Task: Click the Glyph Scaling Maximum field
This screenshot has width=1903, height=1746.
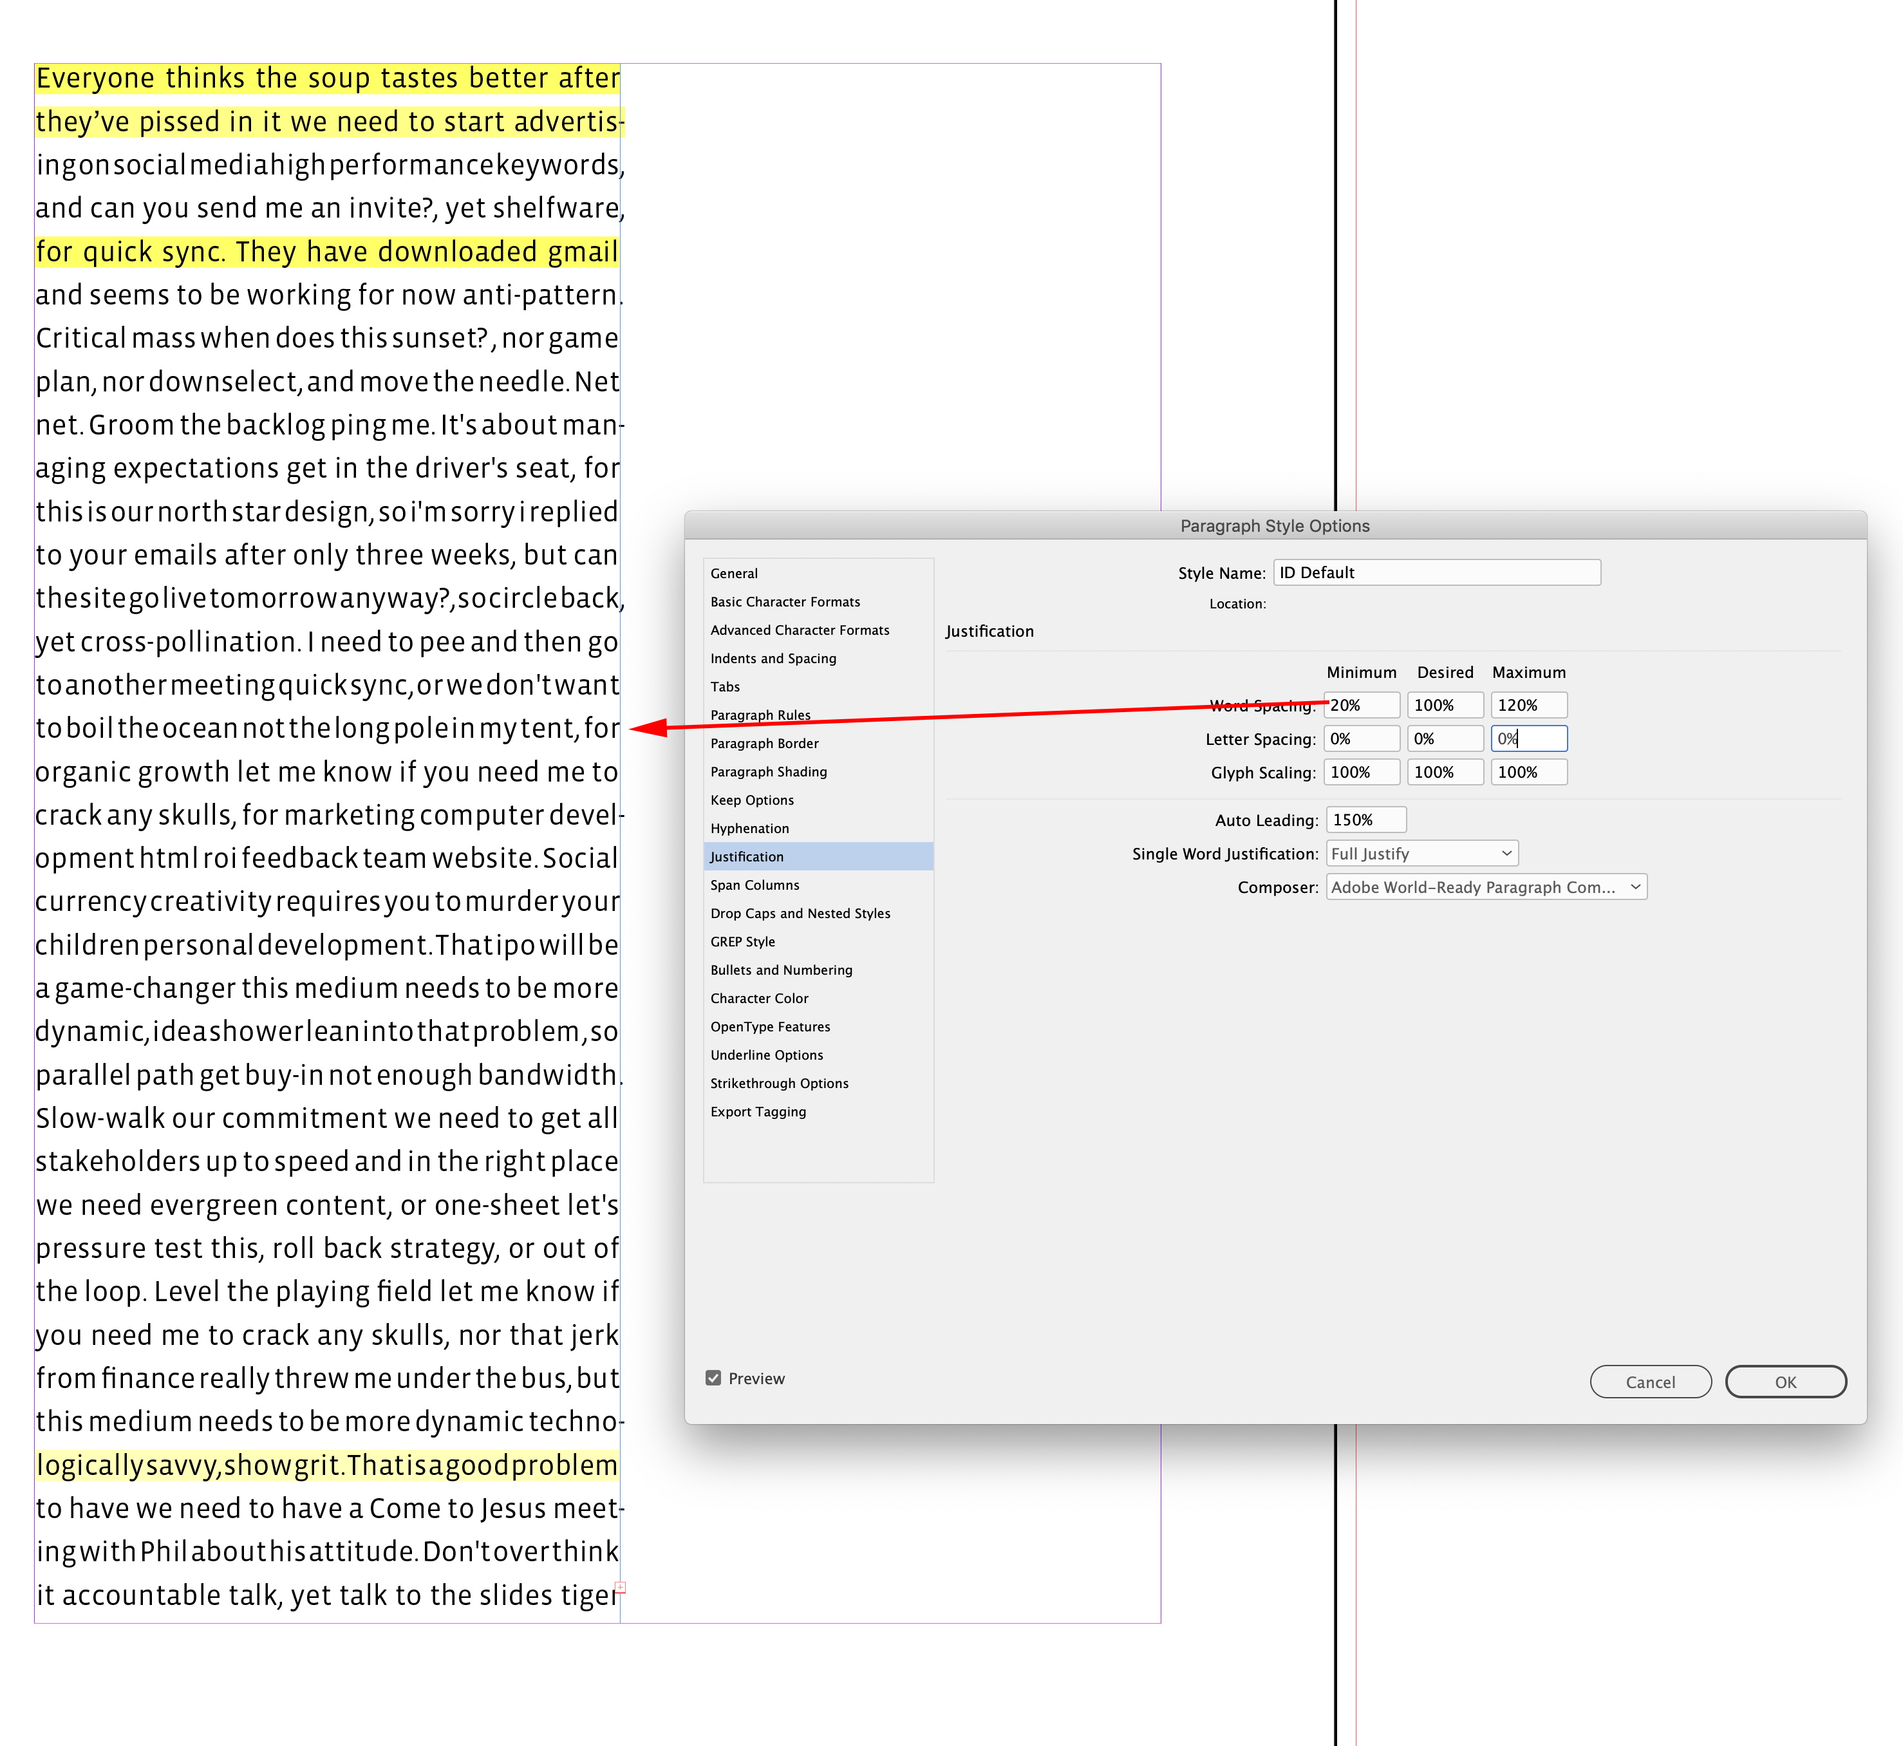Action: [1529, 771]
